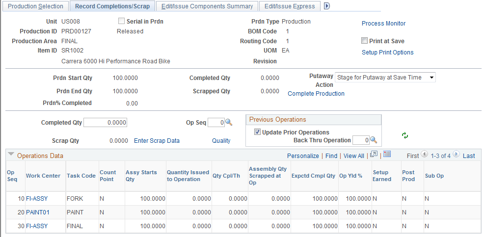Show previous rows in Operations Data
This screenshot has height=237, width=485.
425,154
